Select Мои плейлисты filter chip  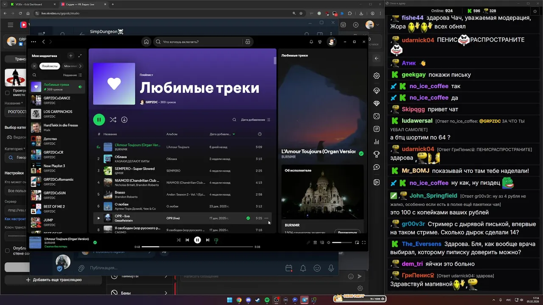70,66
